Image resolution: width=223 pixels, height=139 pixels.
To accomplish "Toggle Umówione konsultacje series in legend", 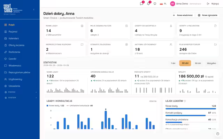I will [x=80, y=106].
